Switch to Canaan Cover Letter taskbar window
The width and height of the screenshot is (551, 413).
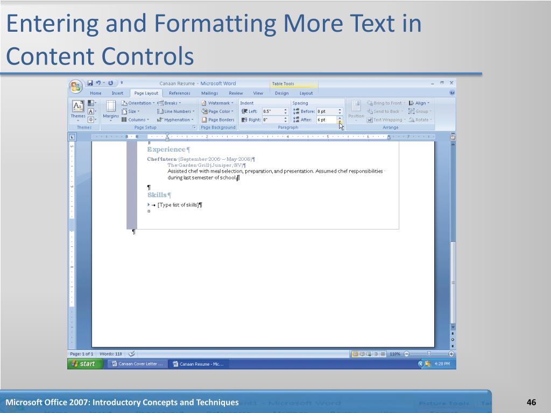(137, 364)
